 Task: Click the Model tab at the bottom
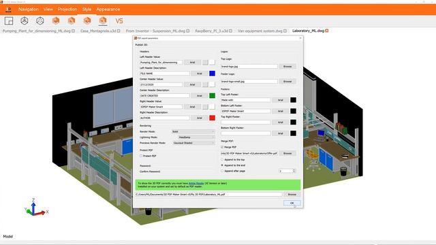(x=7, y=236)
